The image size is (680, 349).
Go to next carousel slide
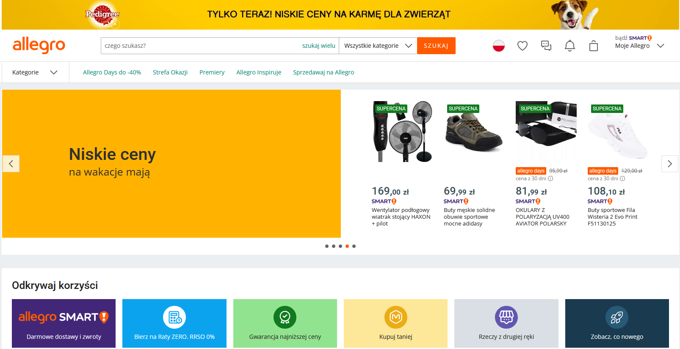[670, 164]
